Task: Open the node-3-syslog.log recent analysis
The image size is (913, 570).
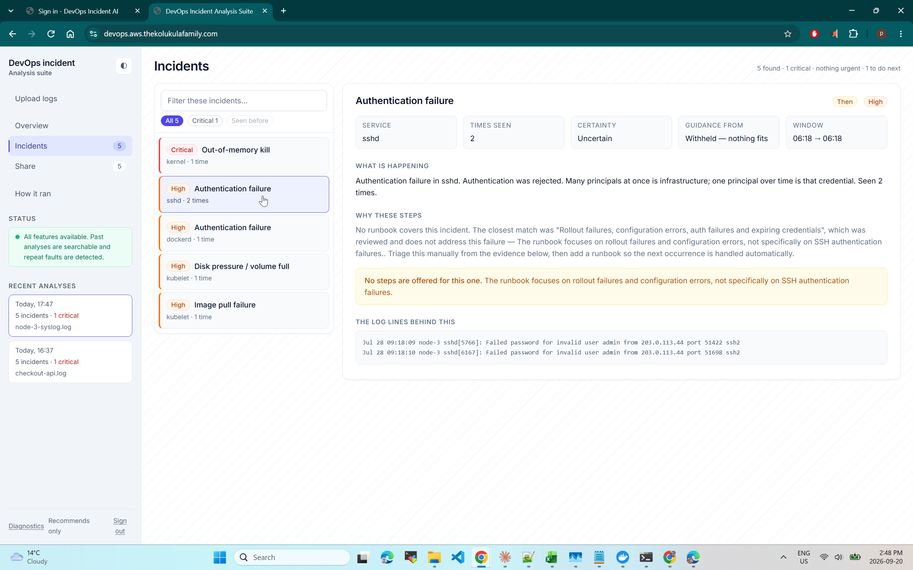Action: coord(70,316)
